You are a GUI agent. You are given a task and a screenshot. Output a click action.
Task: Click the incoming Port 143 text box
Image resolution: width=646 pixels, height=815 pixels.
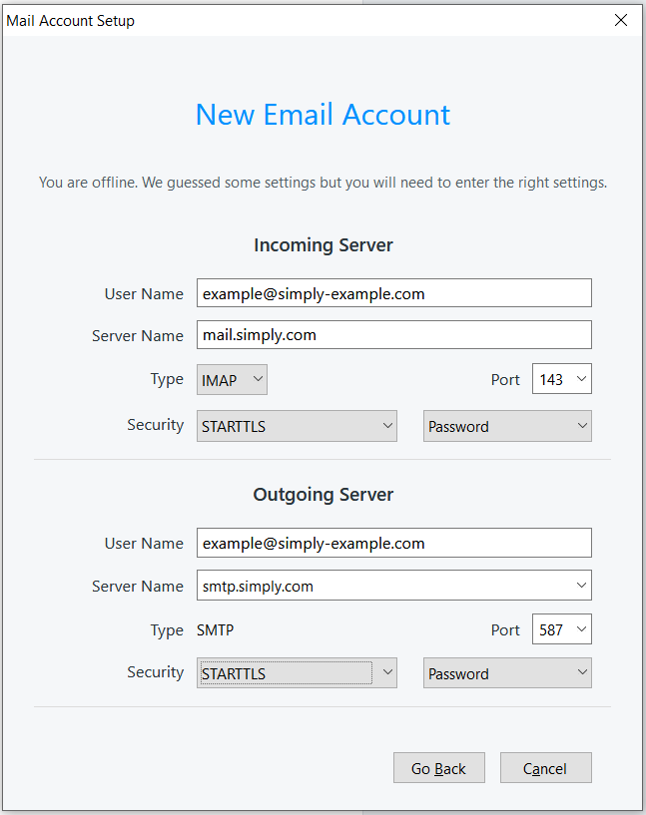(551, 380)
